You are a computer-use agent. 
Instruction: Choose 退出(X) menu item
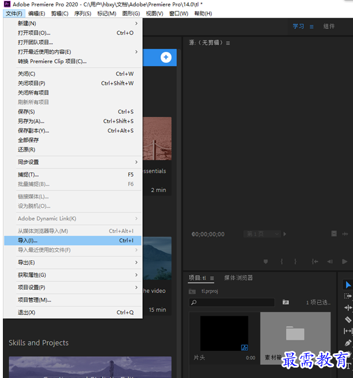(x=73, y=312)
